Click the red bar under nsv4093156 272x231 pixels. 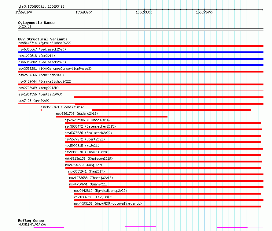pyautogui.click(x=168, y=207)
